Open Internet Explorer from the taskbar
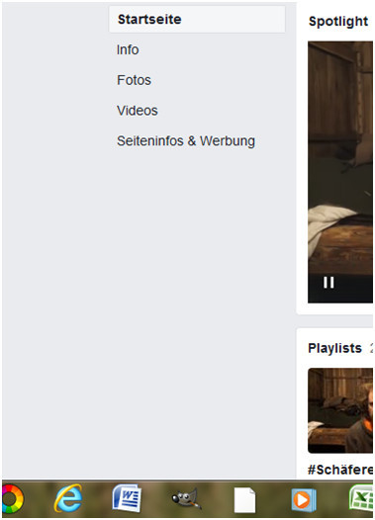 (x=68, y=498)
